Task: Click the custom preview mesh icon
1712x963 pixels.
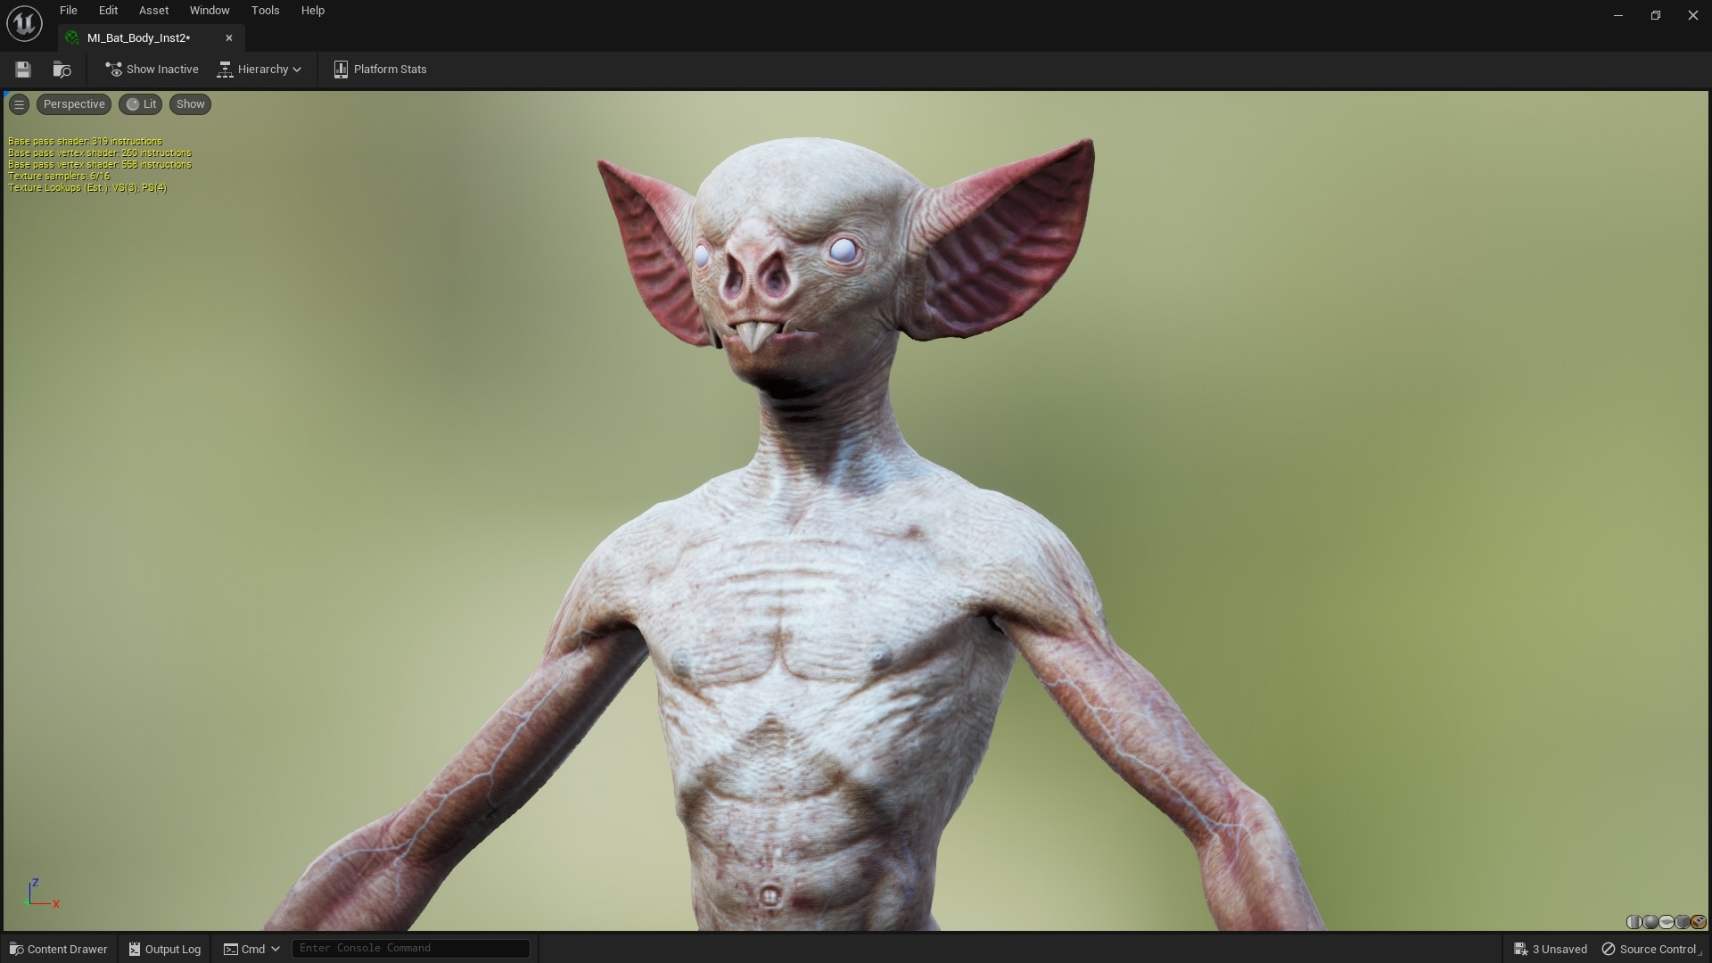Action: coord(1698,922)
